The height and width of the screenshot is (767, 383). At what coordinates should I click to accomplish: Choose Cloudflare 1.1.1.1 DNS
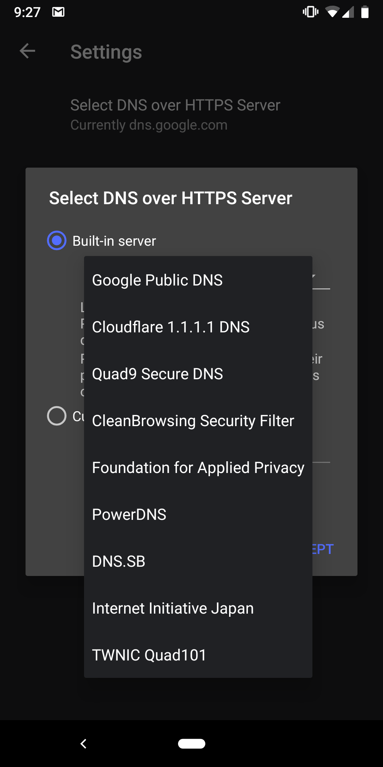pyautogui.click(x=171, y=327)
